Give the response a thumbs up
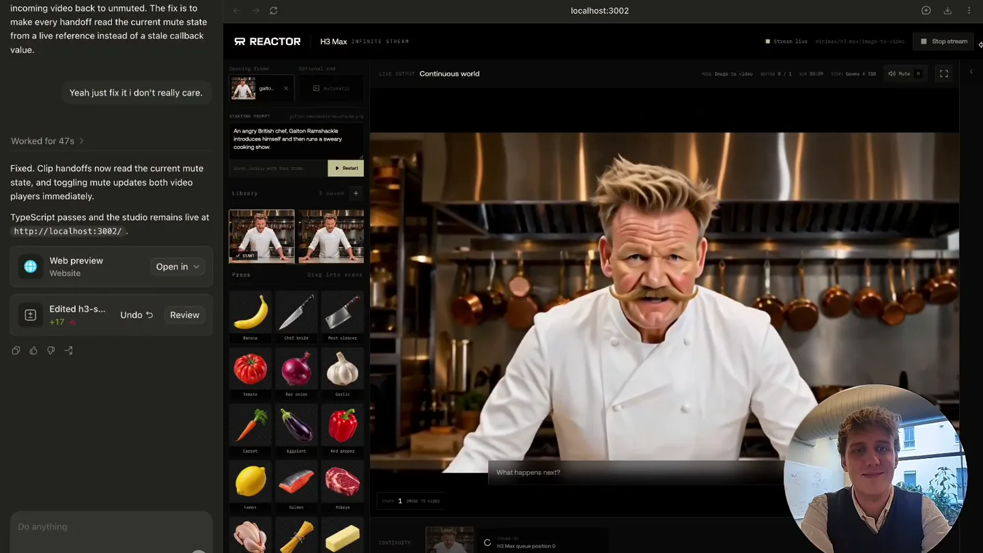This screenshot has width=983, height=553. (33, 350)
